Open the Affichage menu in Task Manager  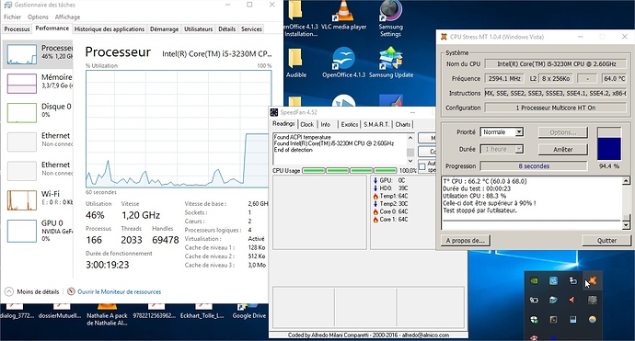point(67,17)
